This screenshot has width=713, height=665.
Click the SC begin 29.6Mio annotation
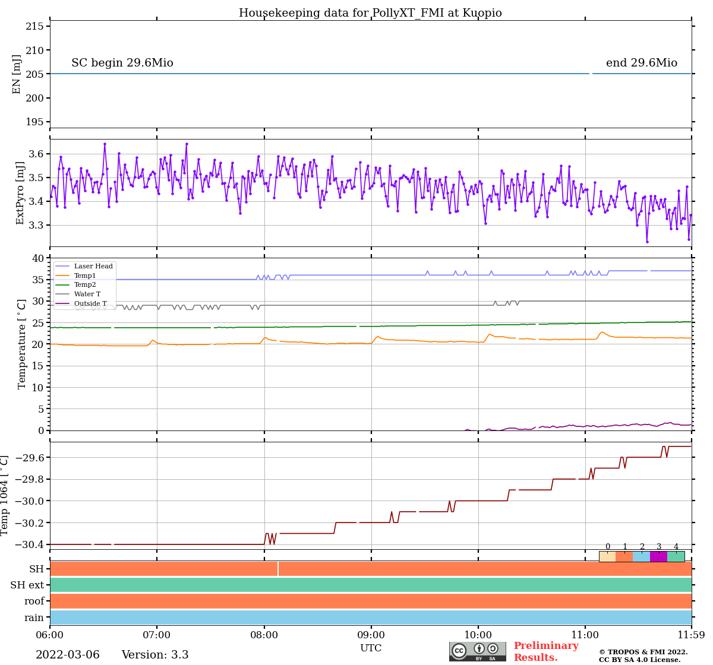[x=122, y=63]
